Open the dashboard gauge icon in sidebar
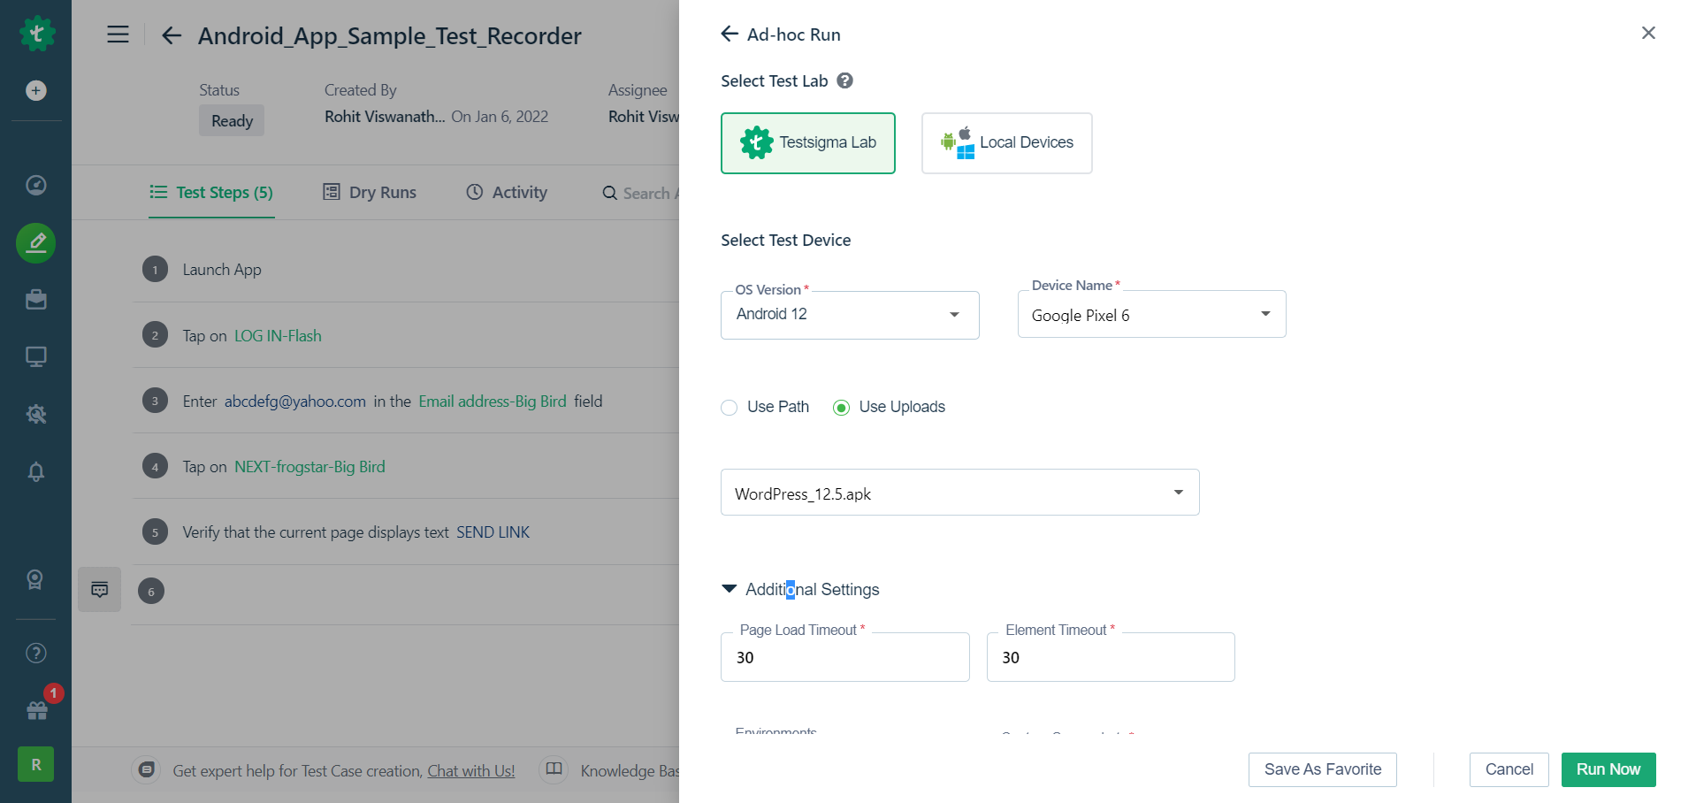Image resolution: width=1696 pixels, height=803 pixels. 36,185
